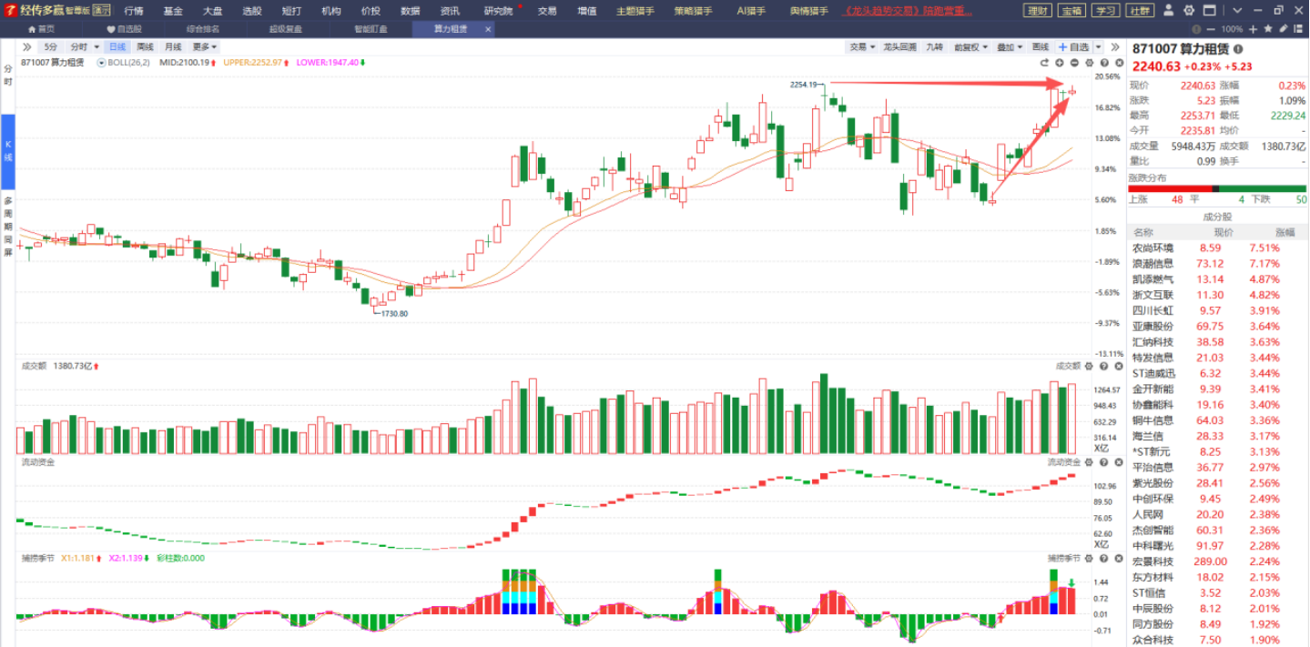Select the 5分 period button

point(50,47)
